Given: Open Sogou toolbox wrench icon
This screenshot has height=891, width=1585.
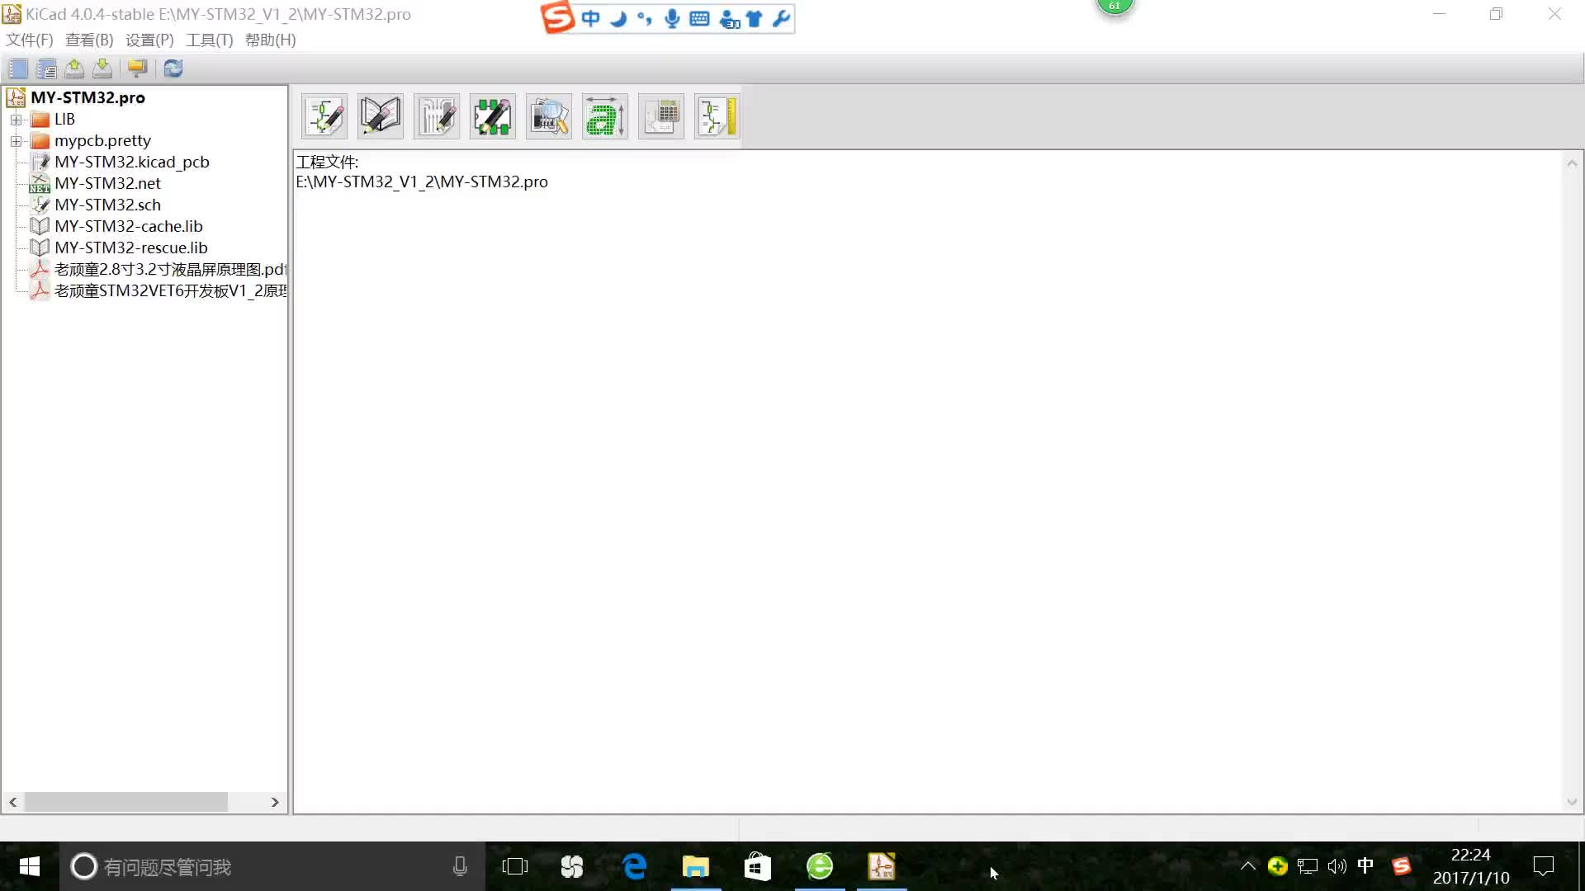Looking at the screenshot, I should (x=781, y=18).
